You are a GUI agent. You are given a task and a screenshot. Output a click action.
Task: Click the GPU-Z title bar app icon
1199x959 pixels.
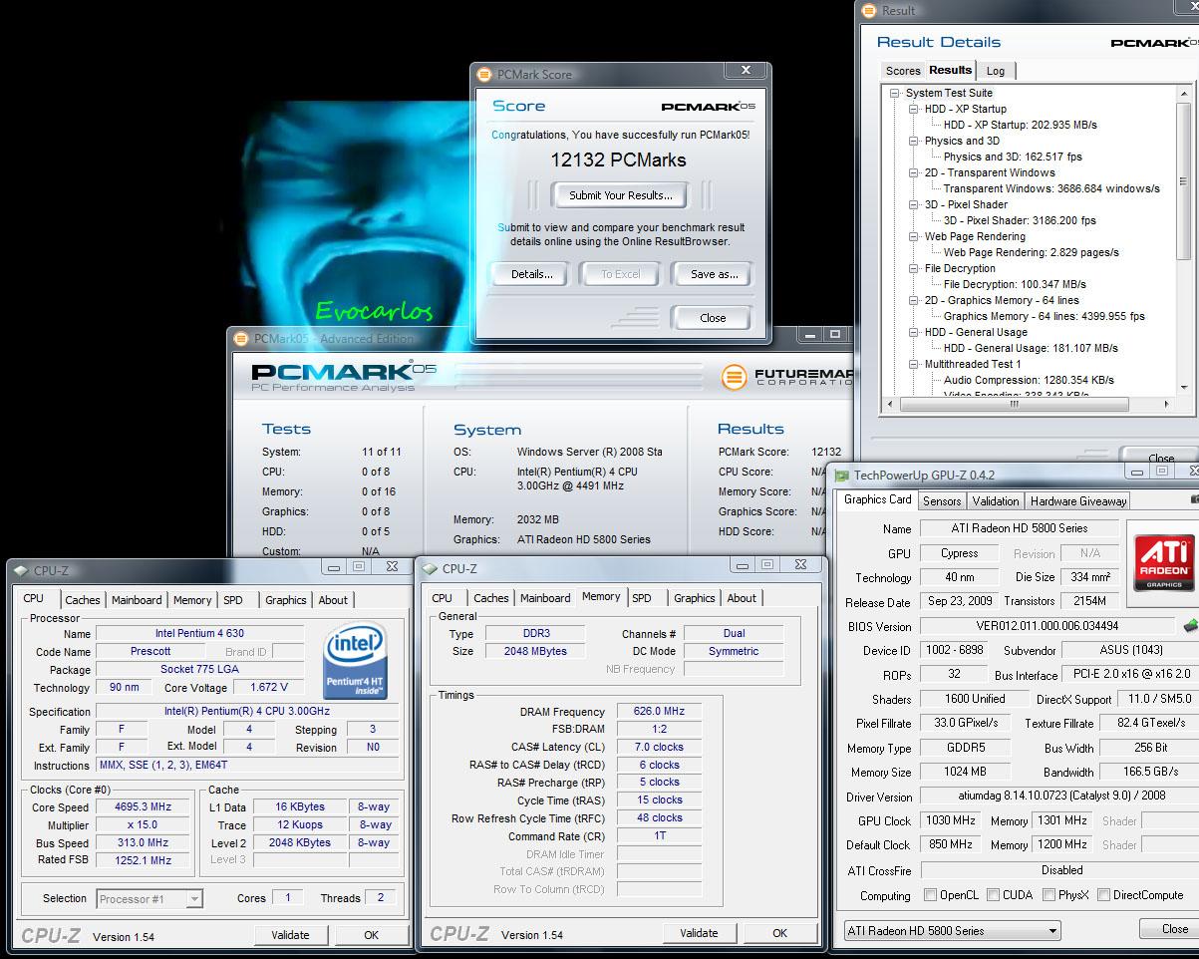click(842, 476)
